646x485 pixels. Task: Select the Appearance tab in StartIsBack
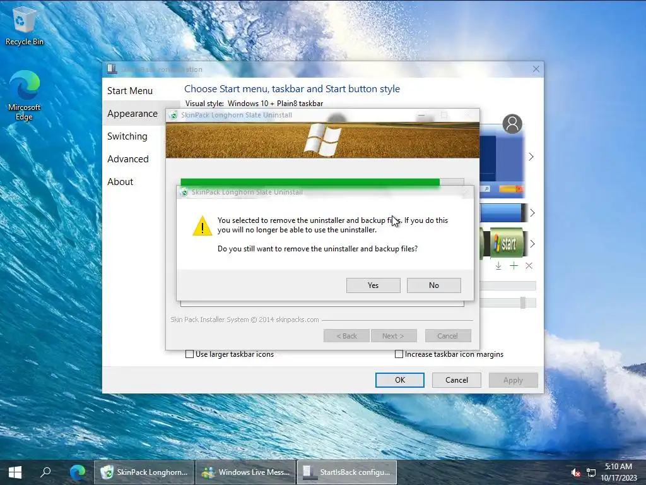132,114
